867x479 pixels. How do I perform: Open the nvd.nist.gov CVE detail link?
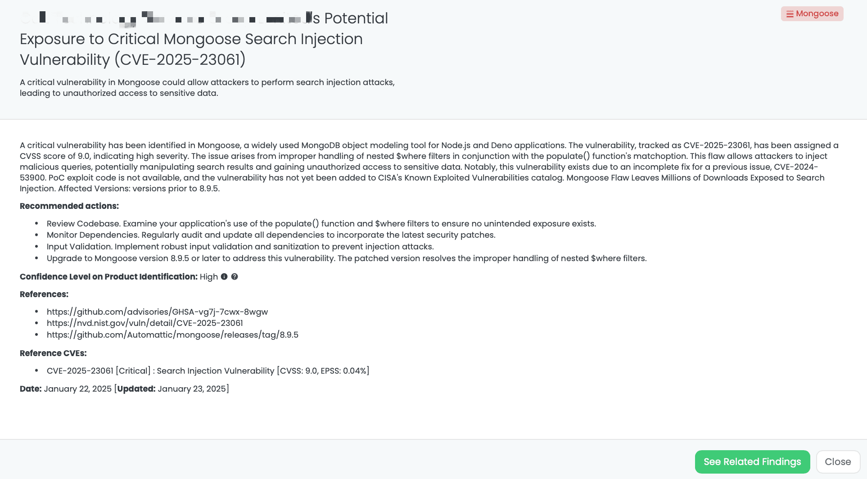point(144,323)
